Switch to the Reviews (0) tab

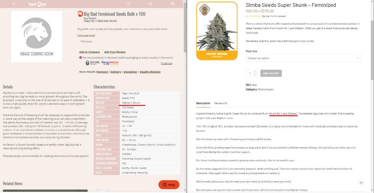221,103
